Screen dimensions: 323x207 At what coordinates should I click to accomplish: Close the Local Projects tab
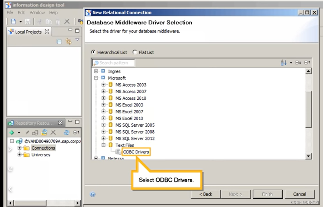coord(47,32)
